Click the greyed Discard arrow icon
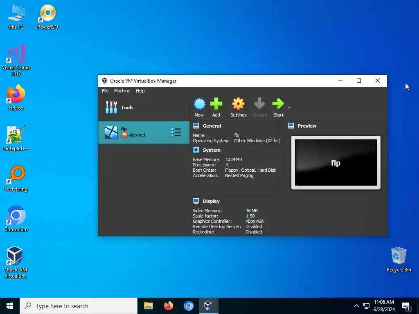 [x=259, y=104]
